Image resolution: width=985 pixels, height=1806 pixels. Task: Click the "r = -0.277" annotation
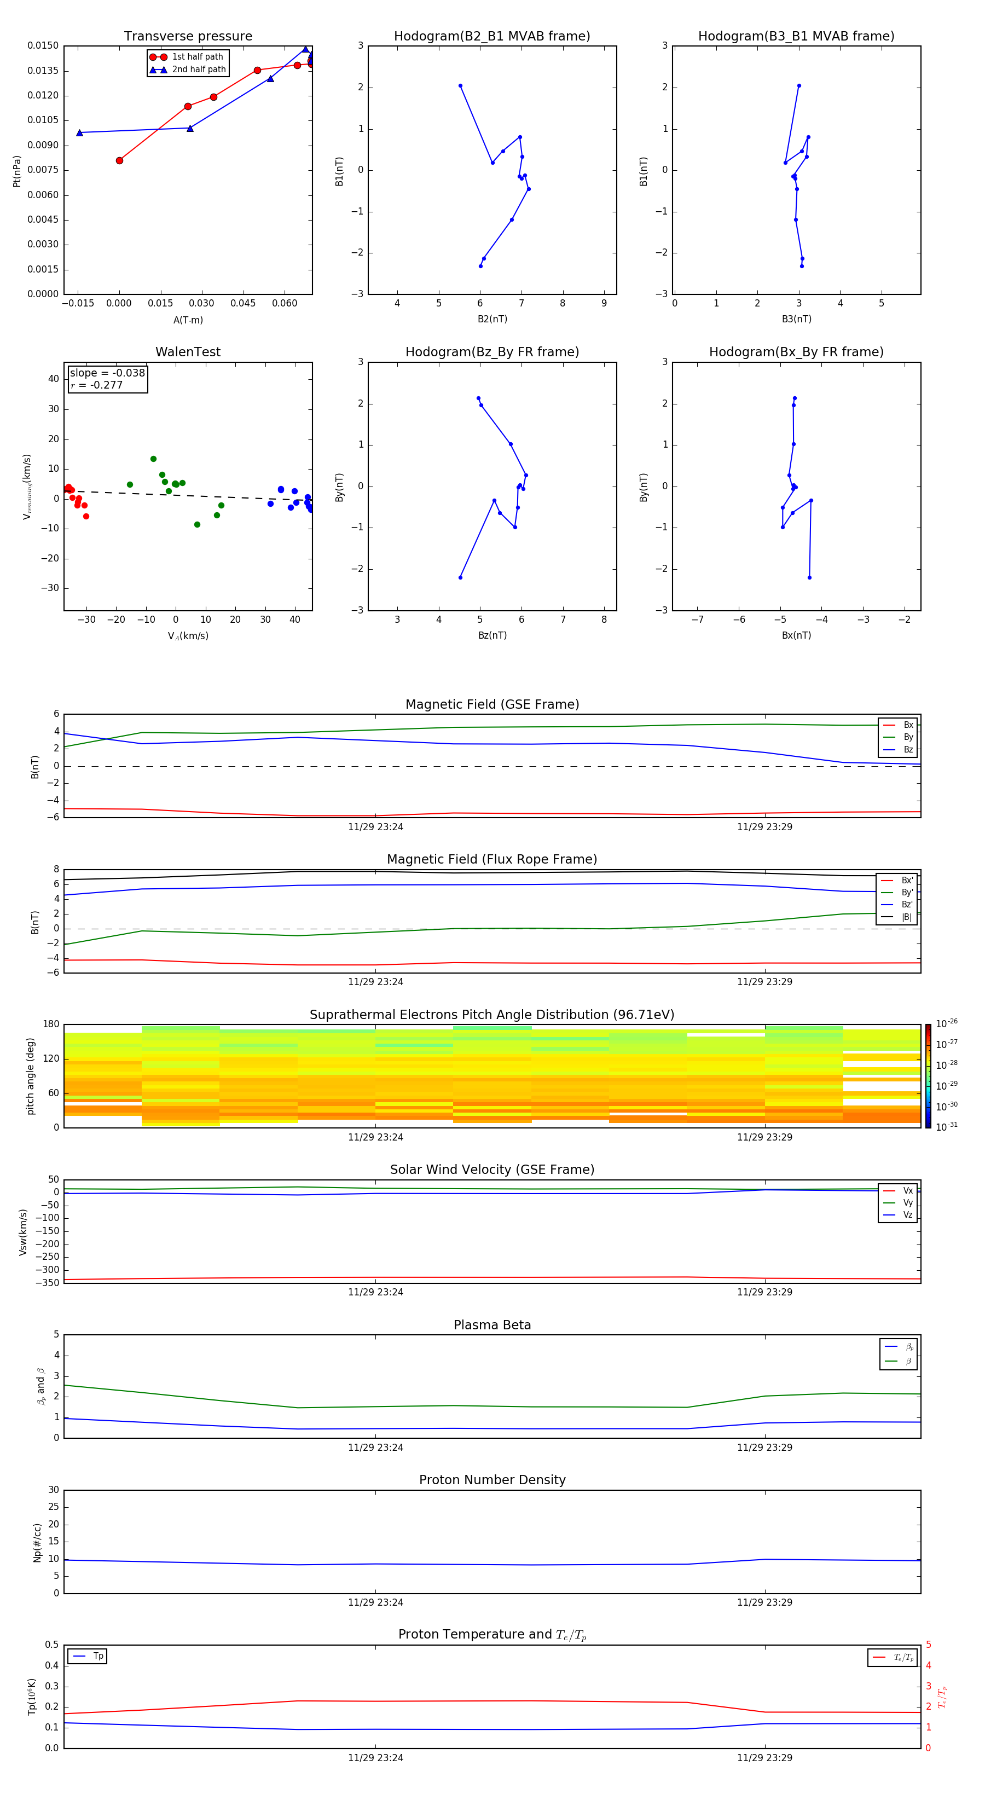(x=97, y=385)
